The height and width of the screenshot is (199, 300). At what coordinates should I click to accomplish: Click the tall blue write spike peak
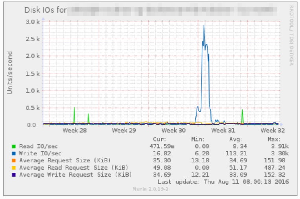204,26
